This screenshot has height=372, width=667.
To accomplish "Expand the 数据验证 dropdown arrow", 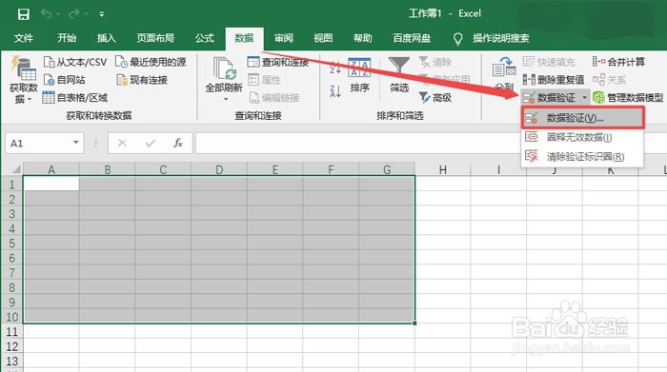I will coord(584,98).
